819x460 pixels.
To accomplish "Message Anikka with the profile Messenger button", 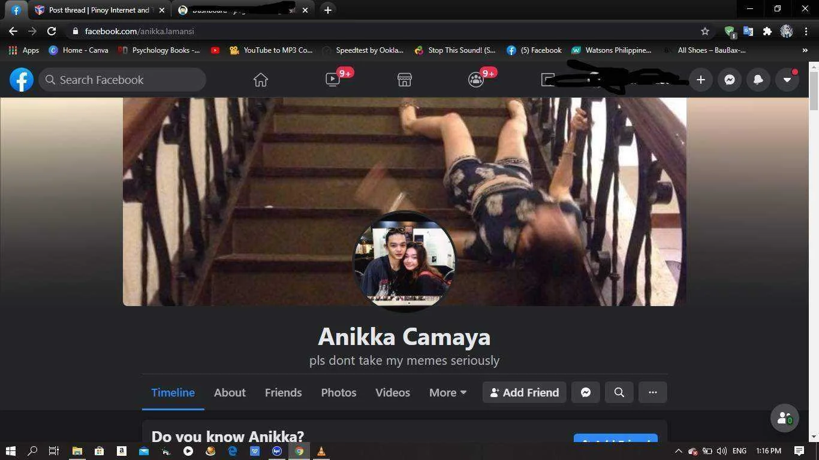I will coord(586,392).
